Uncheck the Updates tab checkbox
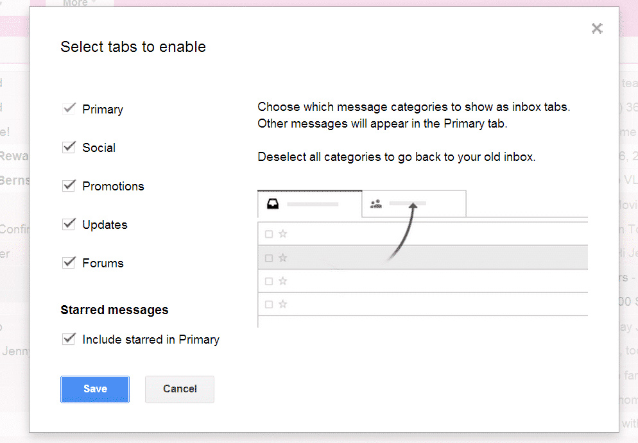Screen dimensions: 638x443 (69, 224)
